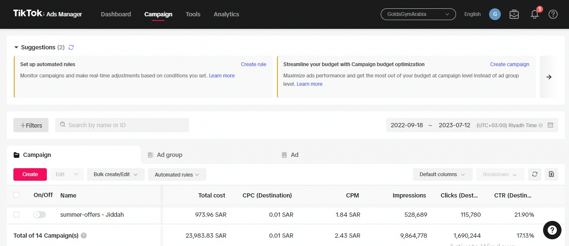Check the summer-offers - Jiddah row checkbox
The height and width of the screenshot is (246, 569).
tap(16, 215)
